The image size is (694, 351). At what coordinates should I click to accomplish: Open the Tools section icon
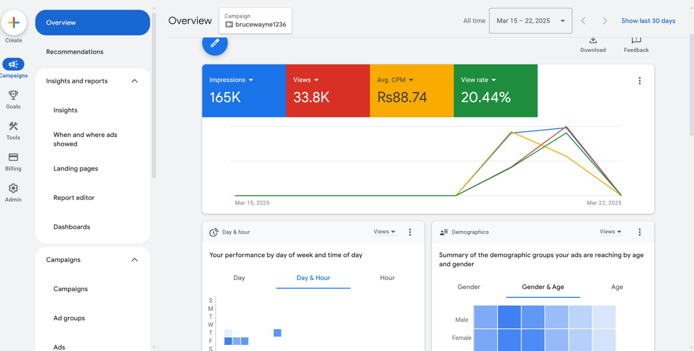13,131
